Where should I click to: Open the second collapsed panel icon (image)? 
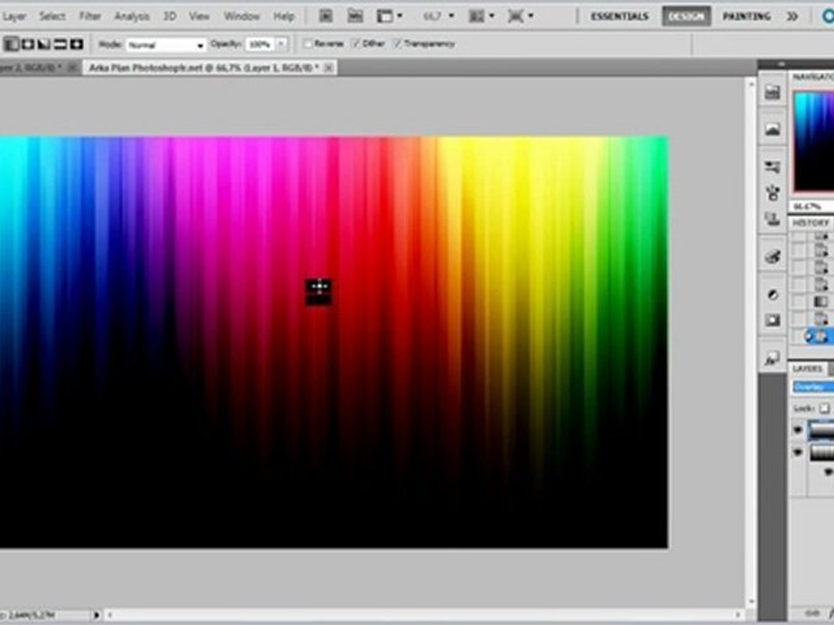[772, 129]
